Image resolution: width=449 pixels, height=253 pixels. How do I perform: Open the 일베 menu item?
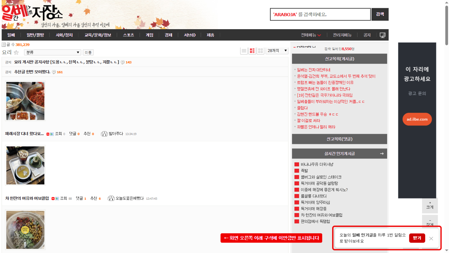click(11, 35)
